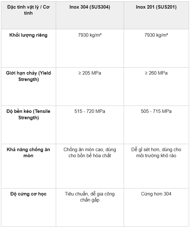Click the 'Inox 201 (SUS201)' column header

[156, 15]
